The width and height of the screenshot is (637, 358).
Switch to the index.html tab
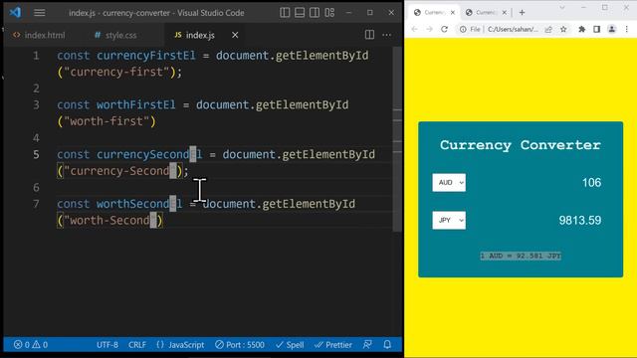[x=39, y=36]
